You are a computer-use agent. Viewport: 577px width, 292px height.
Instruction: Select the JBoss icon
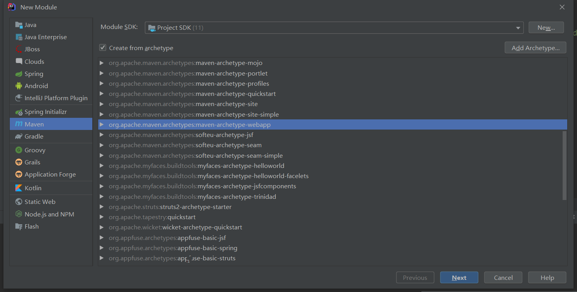18,49
